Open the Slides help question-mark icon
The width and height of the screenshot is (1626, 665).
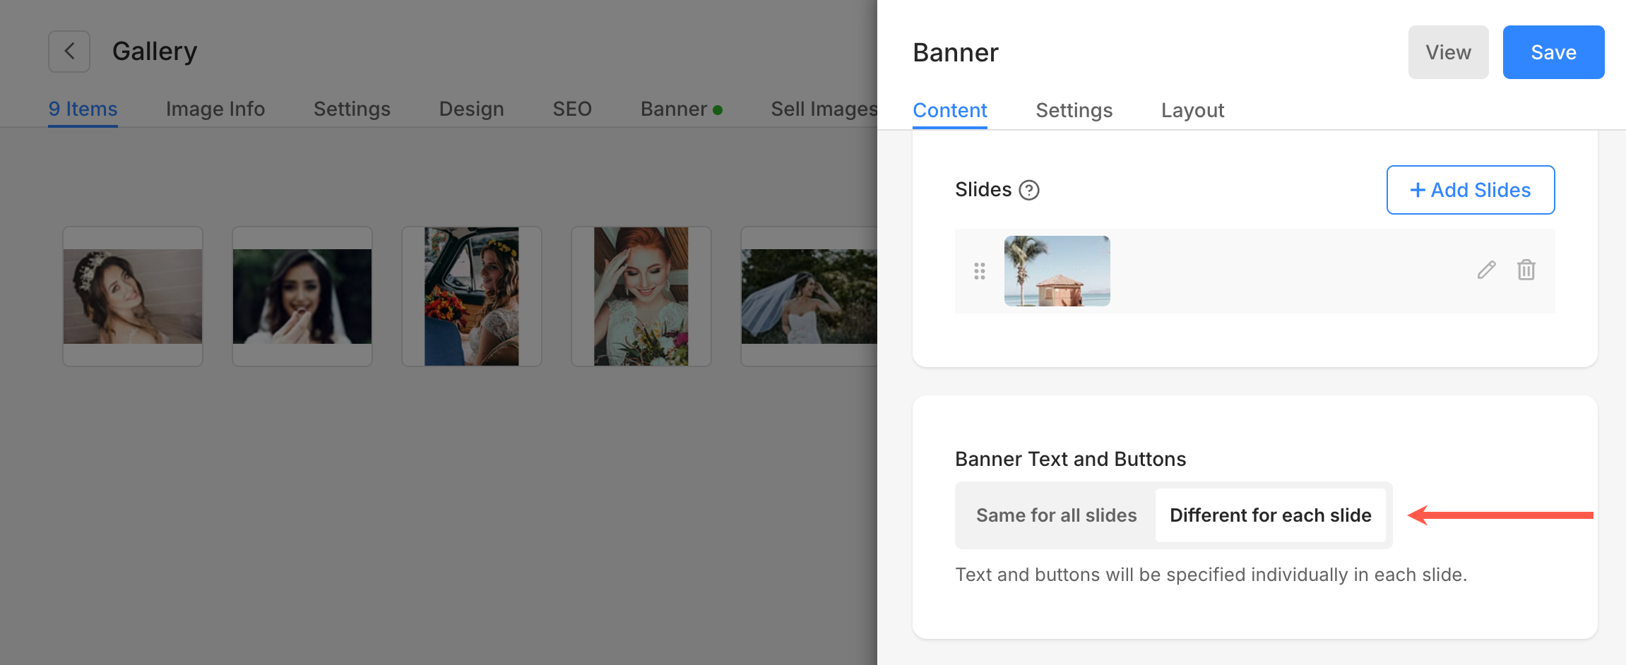point(1028,191)
